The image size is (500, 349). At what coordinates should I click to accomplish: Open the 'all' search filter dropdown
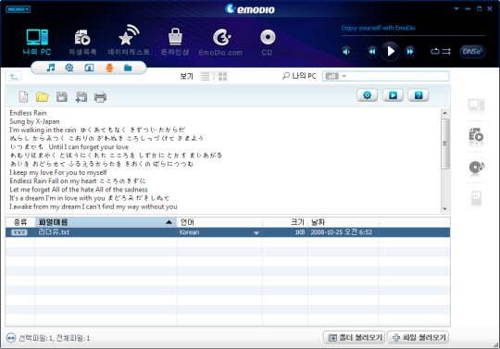[x=335, y=76]
